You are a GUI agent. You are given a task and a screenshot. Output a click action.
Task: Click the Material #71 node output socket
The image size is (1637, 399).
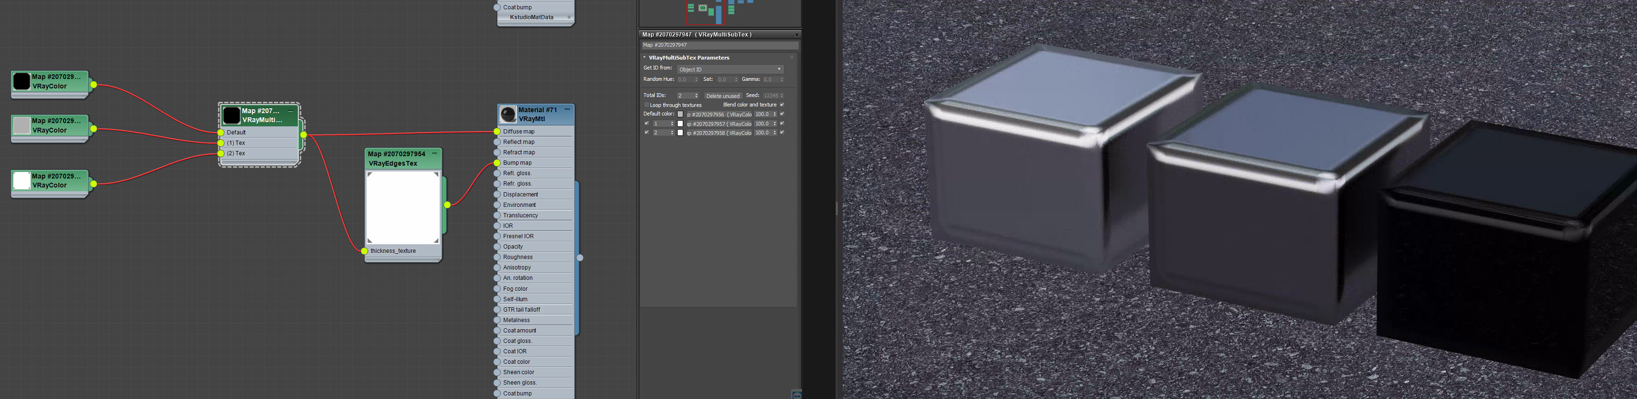click(579, 258)
